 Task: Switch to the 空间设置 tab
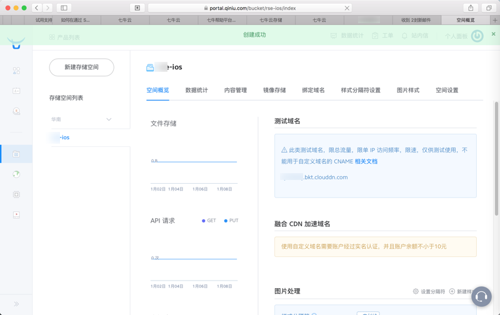446,90
